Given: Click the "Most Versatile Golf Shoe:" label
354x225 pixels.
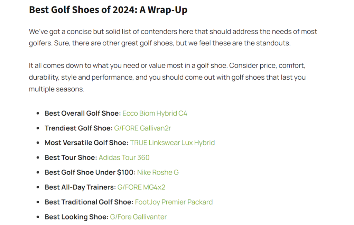Looking at the screenshot, I should coord(86,143).
